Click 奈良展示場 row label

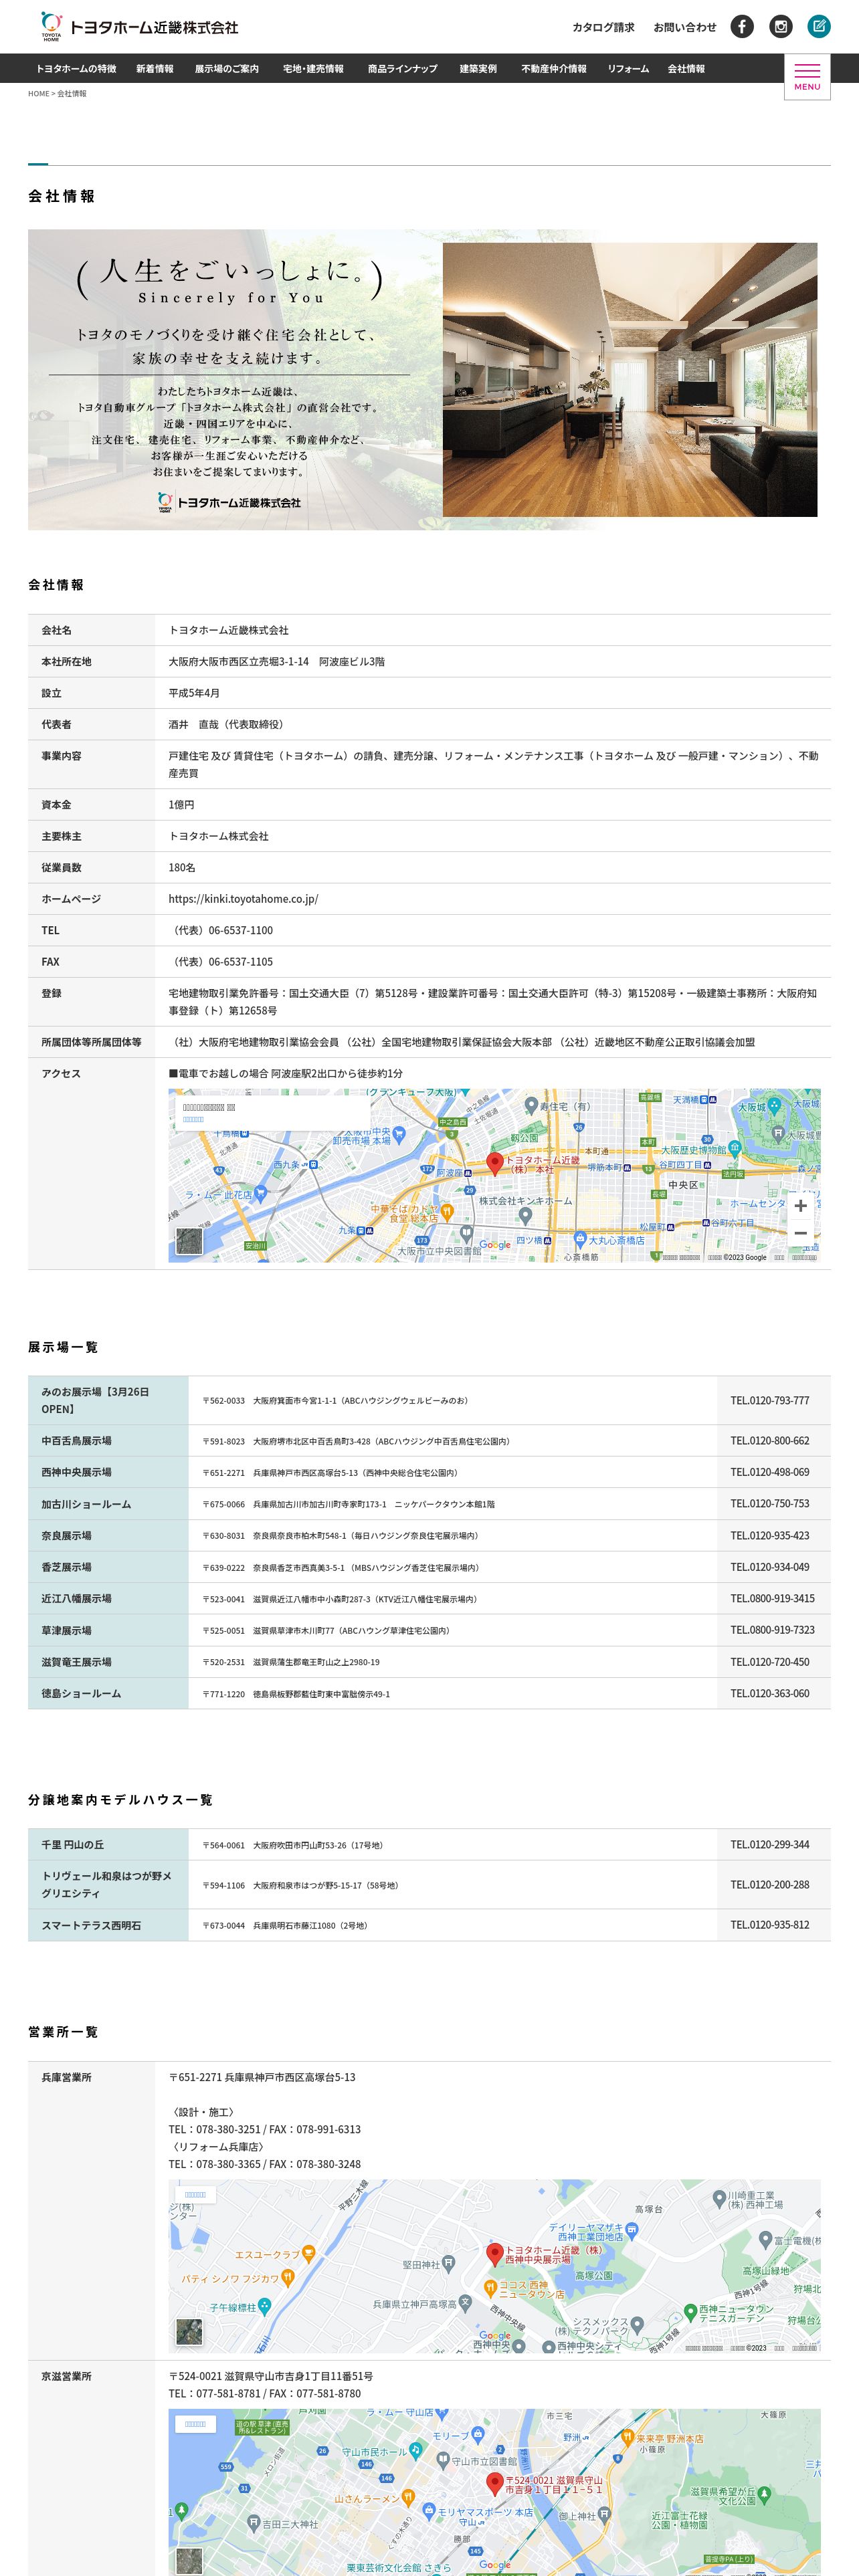(x=66, y=1535)
